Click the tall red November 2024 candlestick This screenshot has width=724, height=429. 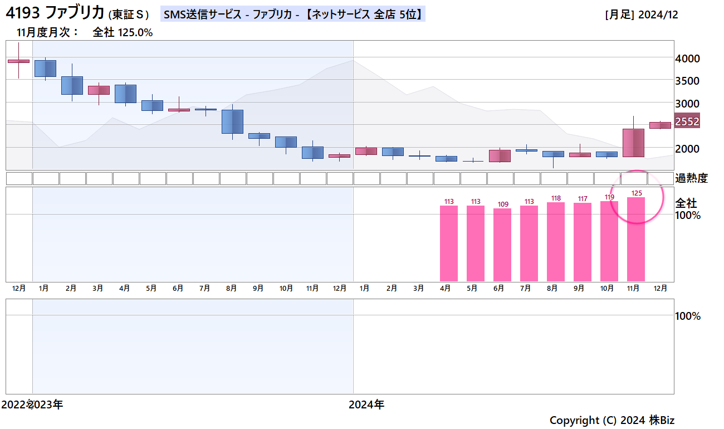pyautogui.click(x=633, y=143)
